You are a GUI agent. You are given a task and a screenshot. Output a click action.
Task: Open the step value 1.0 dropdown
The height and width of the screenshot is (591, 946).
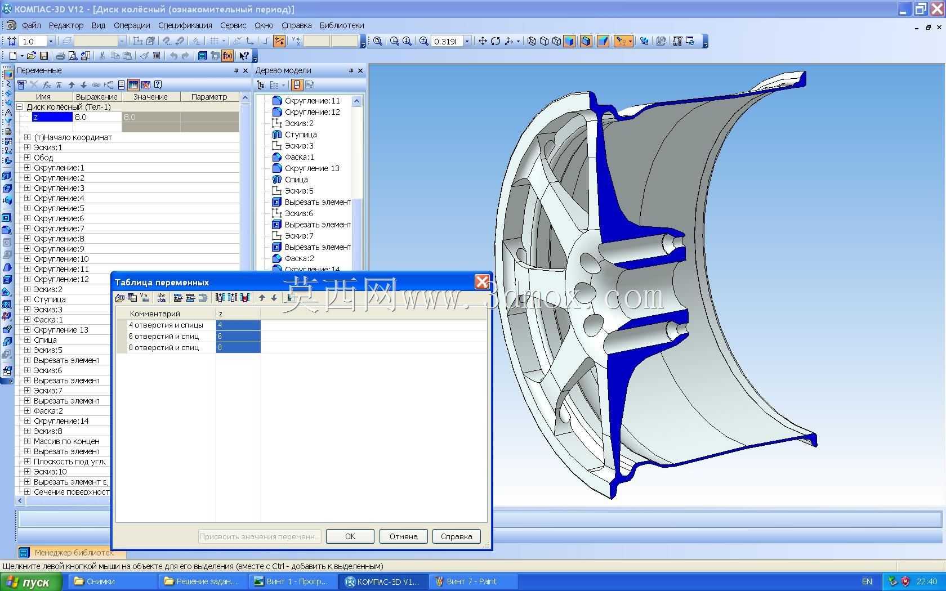click(x=51, y=41)
